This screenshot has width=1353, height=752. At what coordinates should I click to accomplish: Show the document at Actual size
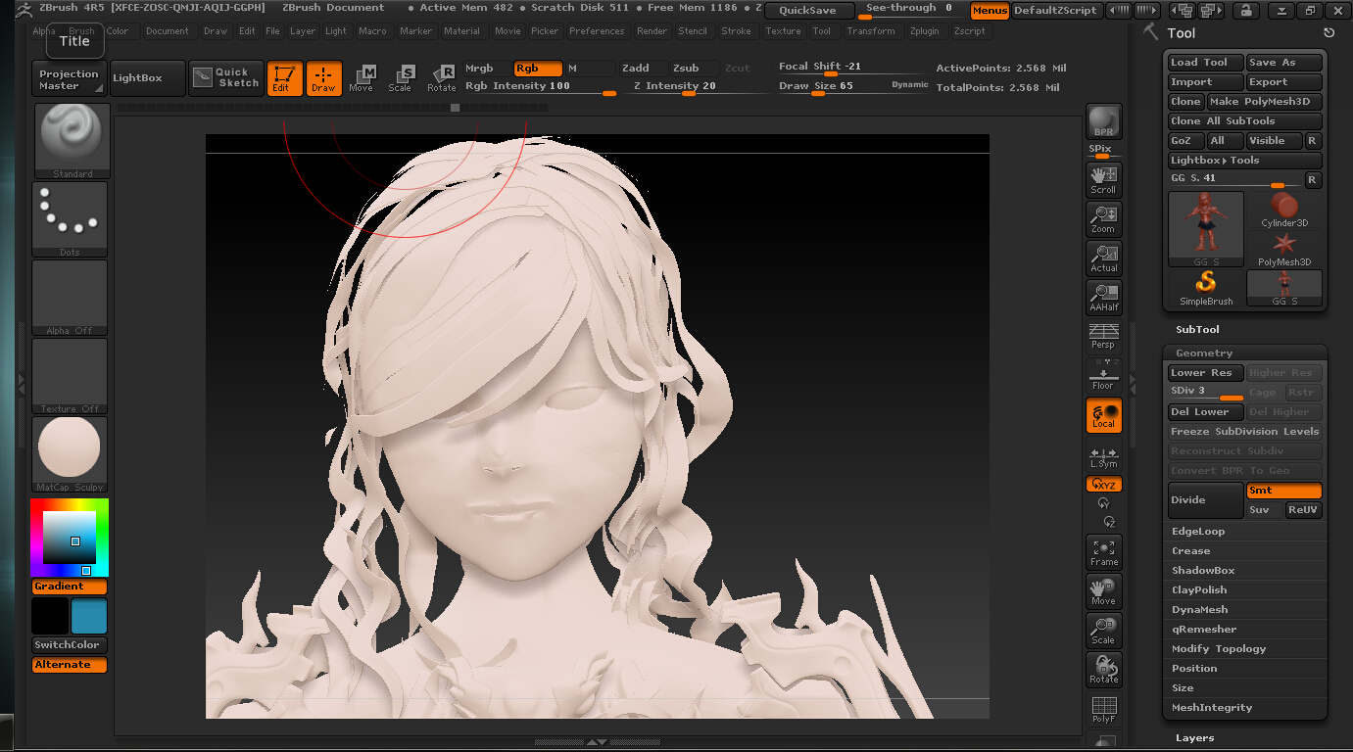[x=1104, y=258]
